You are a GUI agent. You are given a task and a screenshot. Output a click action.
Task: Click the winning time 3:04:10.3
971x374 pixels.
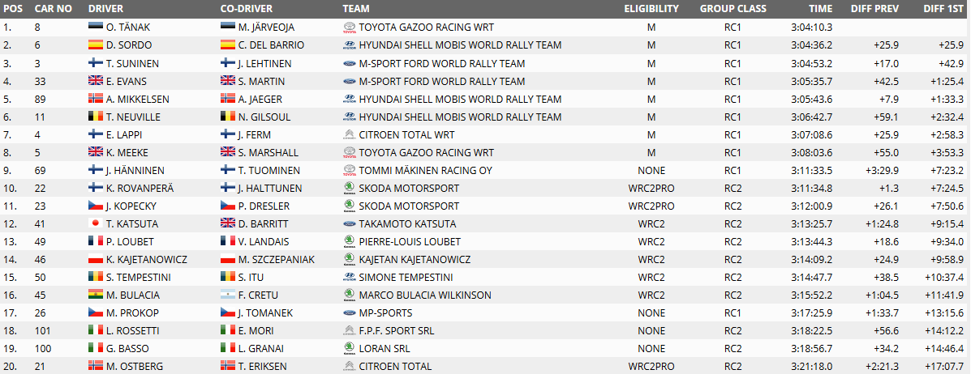[x=812, y=28]
